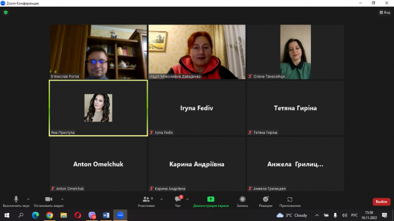The width and height of the screenshot is (394, 221).
Task: Switch to Zoom taskbar icon
Action: 120,215
